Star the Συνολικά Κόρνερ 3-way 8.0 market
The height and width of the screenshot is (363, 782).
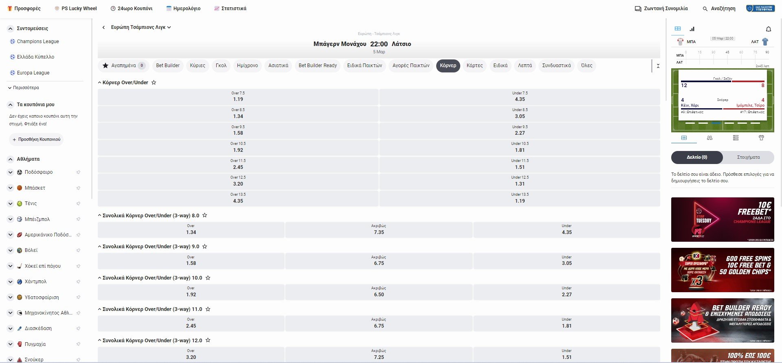click(x=205, y=215)
